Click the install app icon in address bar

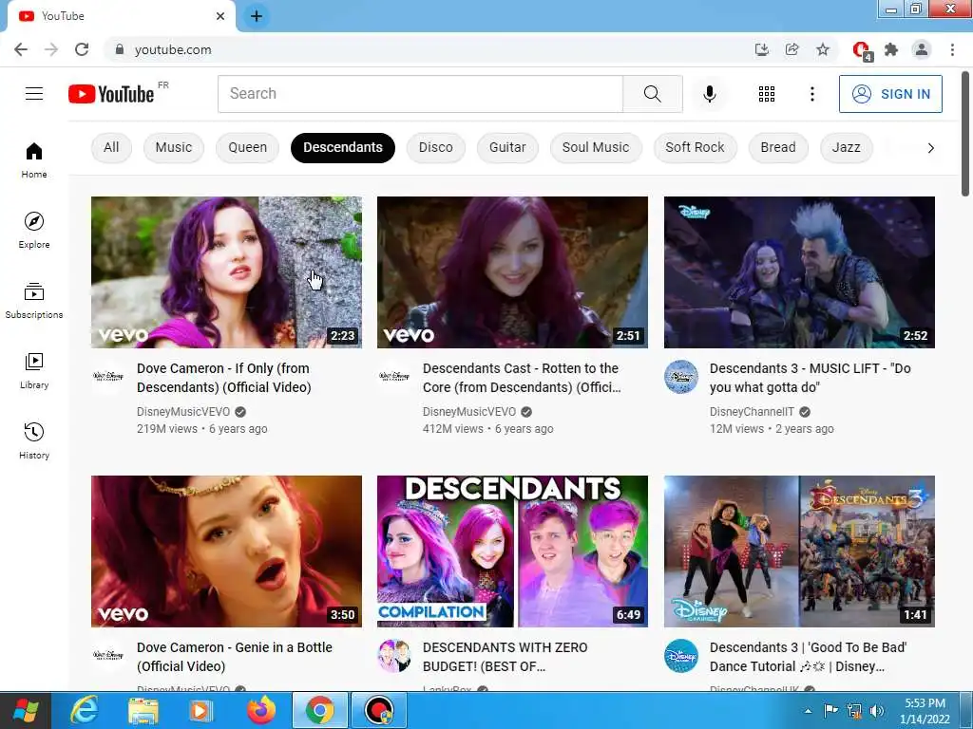tap(761, 49)
